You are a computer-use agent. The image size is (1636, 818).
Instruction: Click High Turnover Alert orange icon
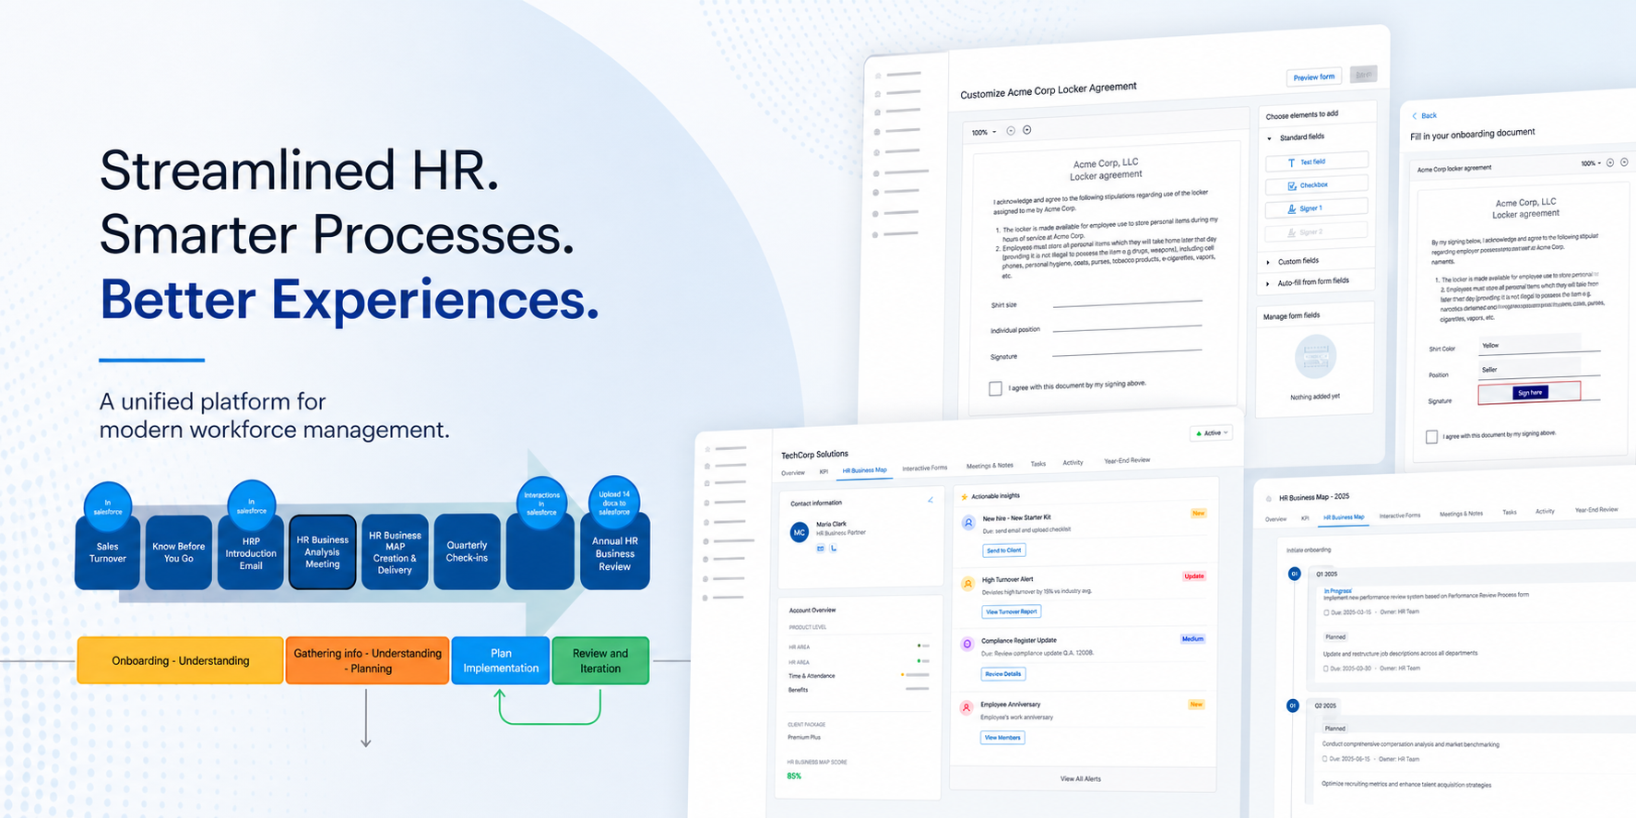point(967,584)
